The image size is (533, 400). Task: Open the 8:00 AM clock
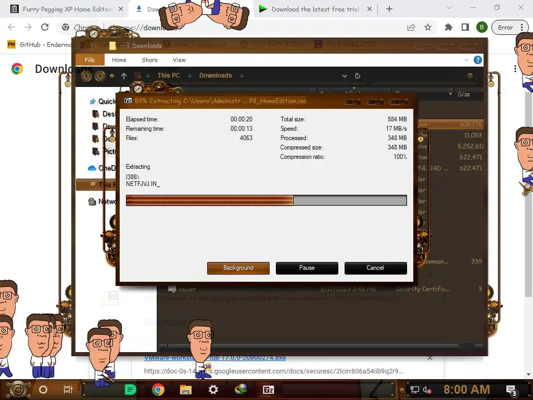(x=467, y=390)
